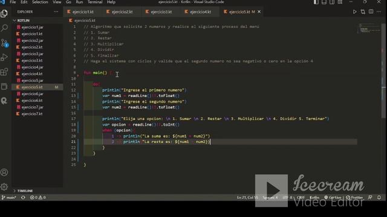
Task: Change UTF-8 file encoding
Action: (288, 197)
